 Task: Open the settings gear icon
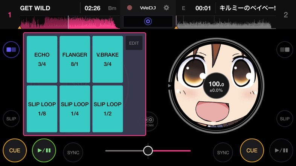coord(166,8)
